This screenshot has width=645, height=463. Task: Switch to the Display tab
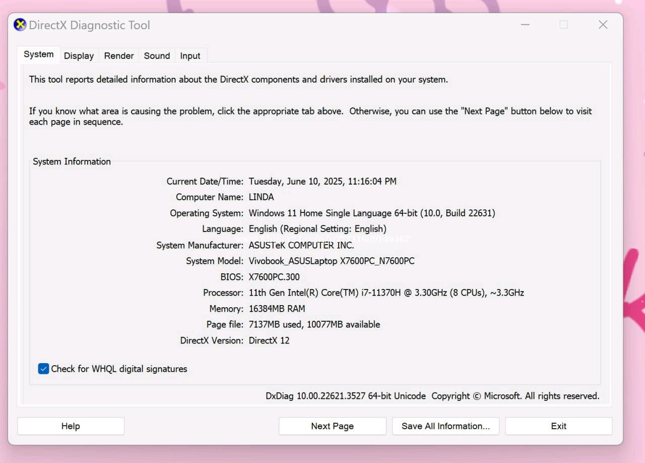pyautogui.click(x=79, y=56)
